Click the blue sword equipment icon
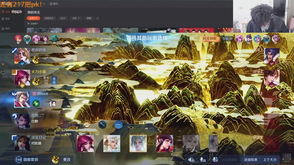The image size is (294, 165). [103, 125]
